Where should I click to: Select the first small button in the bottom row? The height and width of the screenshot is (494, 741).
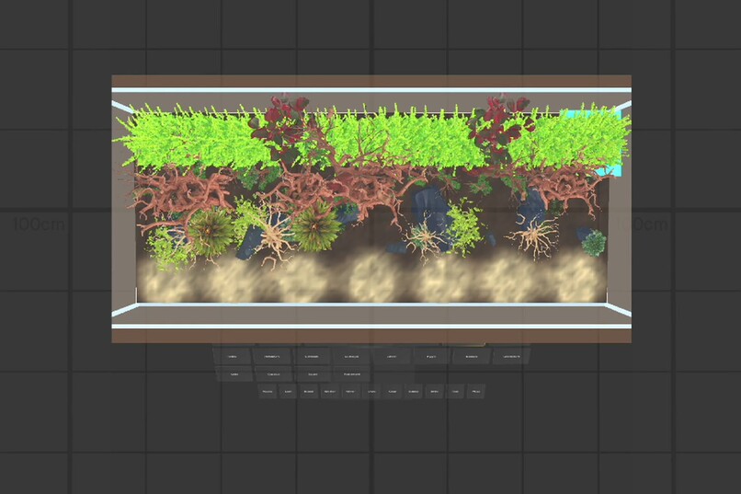click(x=267, y=391)
